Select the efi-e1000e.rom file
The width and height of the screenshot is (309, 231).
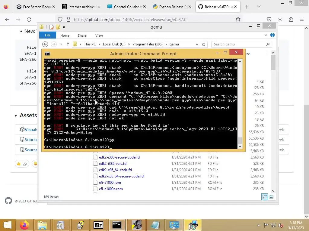click(111, 189)
